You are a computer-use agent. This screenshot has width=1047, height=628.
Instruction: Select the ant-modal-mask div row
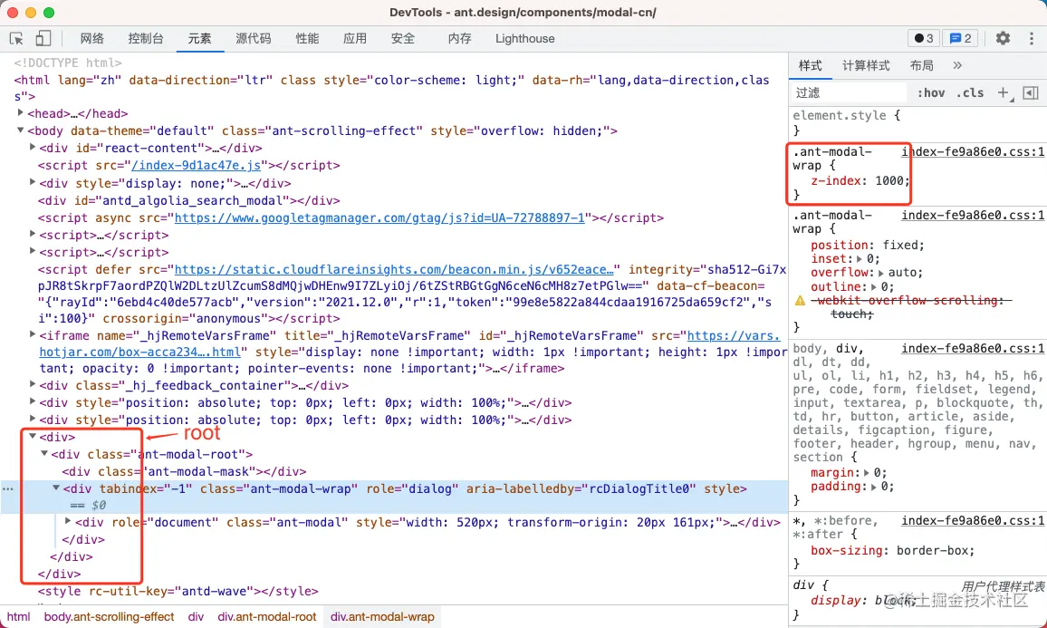click(185, 471)
